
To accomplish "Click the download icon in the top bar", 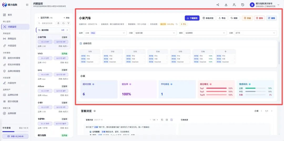I will coord(226,5).
